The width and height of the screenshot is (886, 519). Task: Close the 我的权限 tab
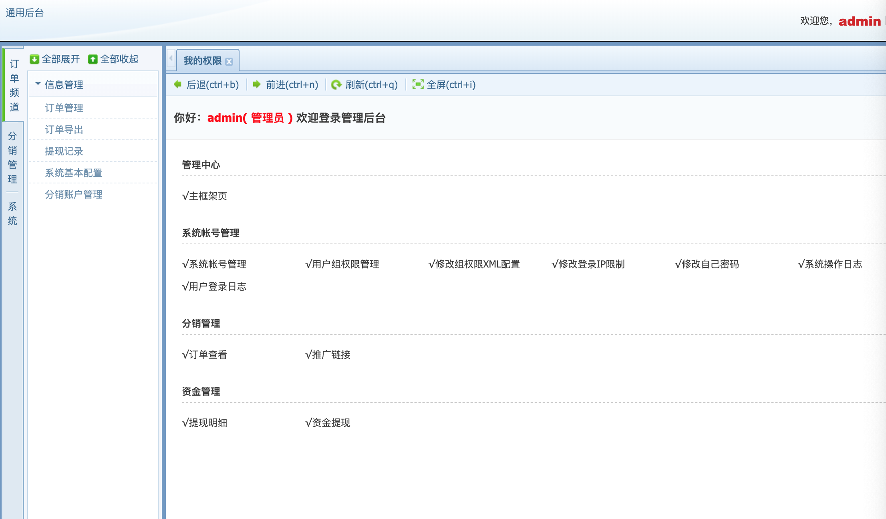[229, 61]
